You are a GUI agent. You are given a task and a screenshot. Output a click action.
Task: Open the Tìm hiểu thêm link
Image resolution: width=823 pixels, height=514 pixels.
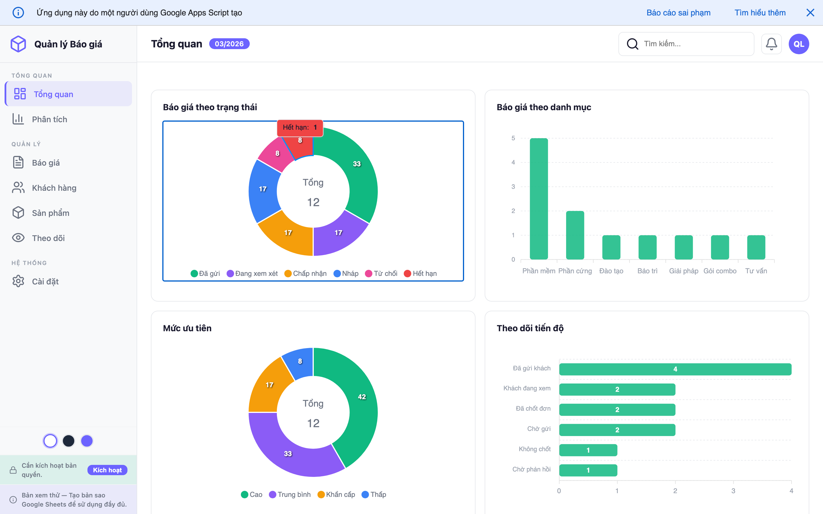point(760,13)
